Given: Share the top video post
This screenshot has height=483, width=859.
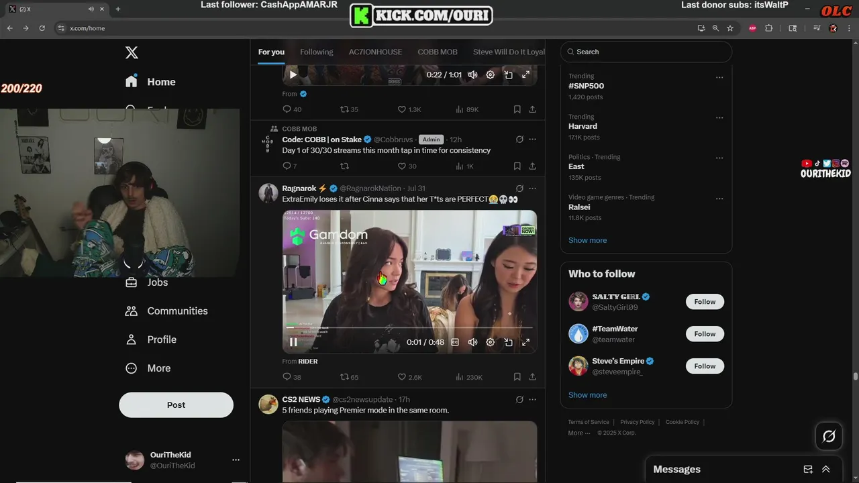Looking at the screenshot, I should click(532, 109).
